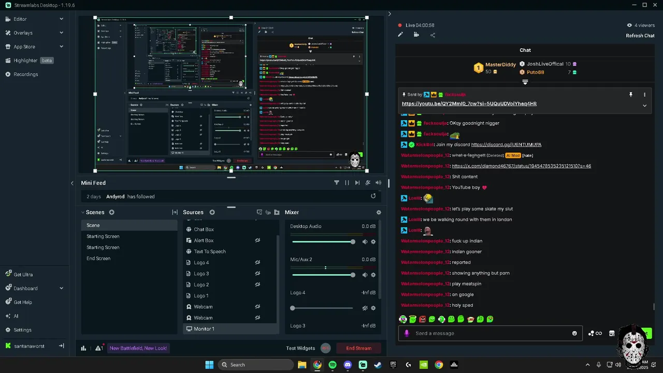
Task: Filter the Mini Feed events
Action: coord(337,182)
